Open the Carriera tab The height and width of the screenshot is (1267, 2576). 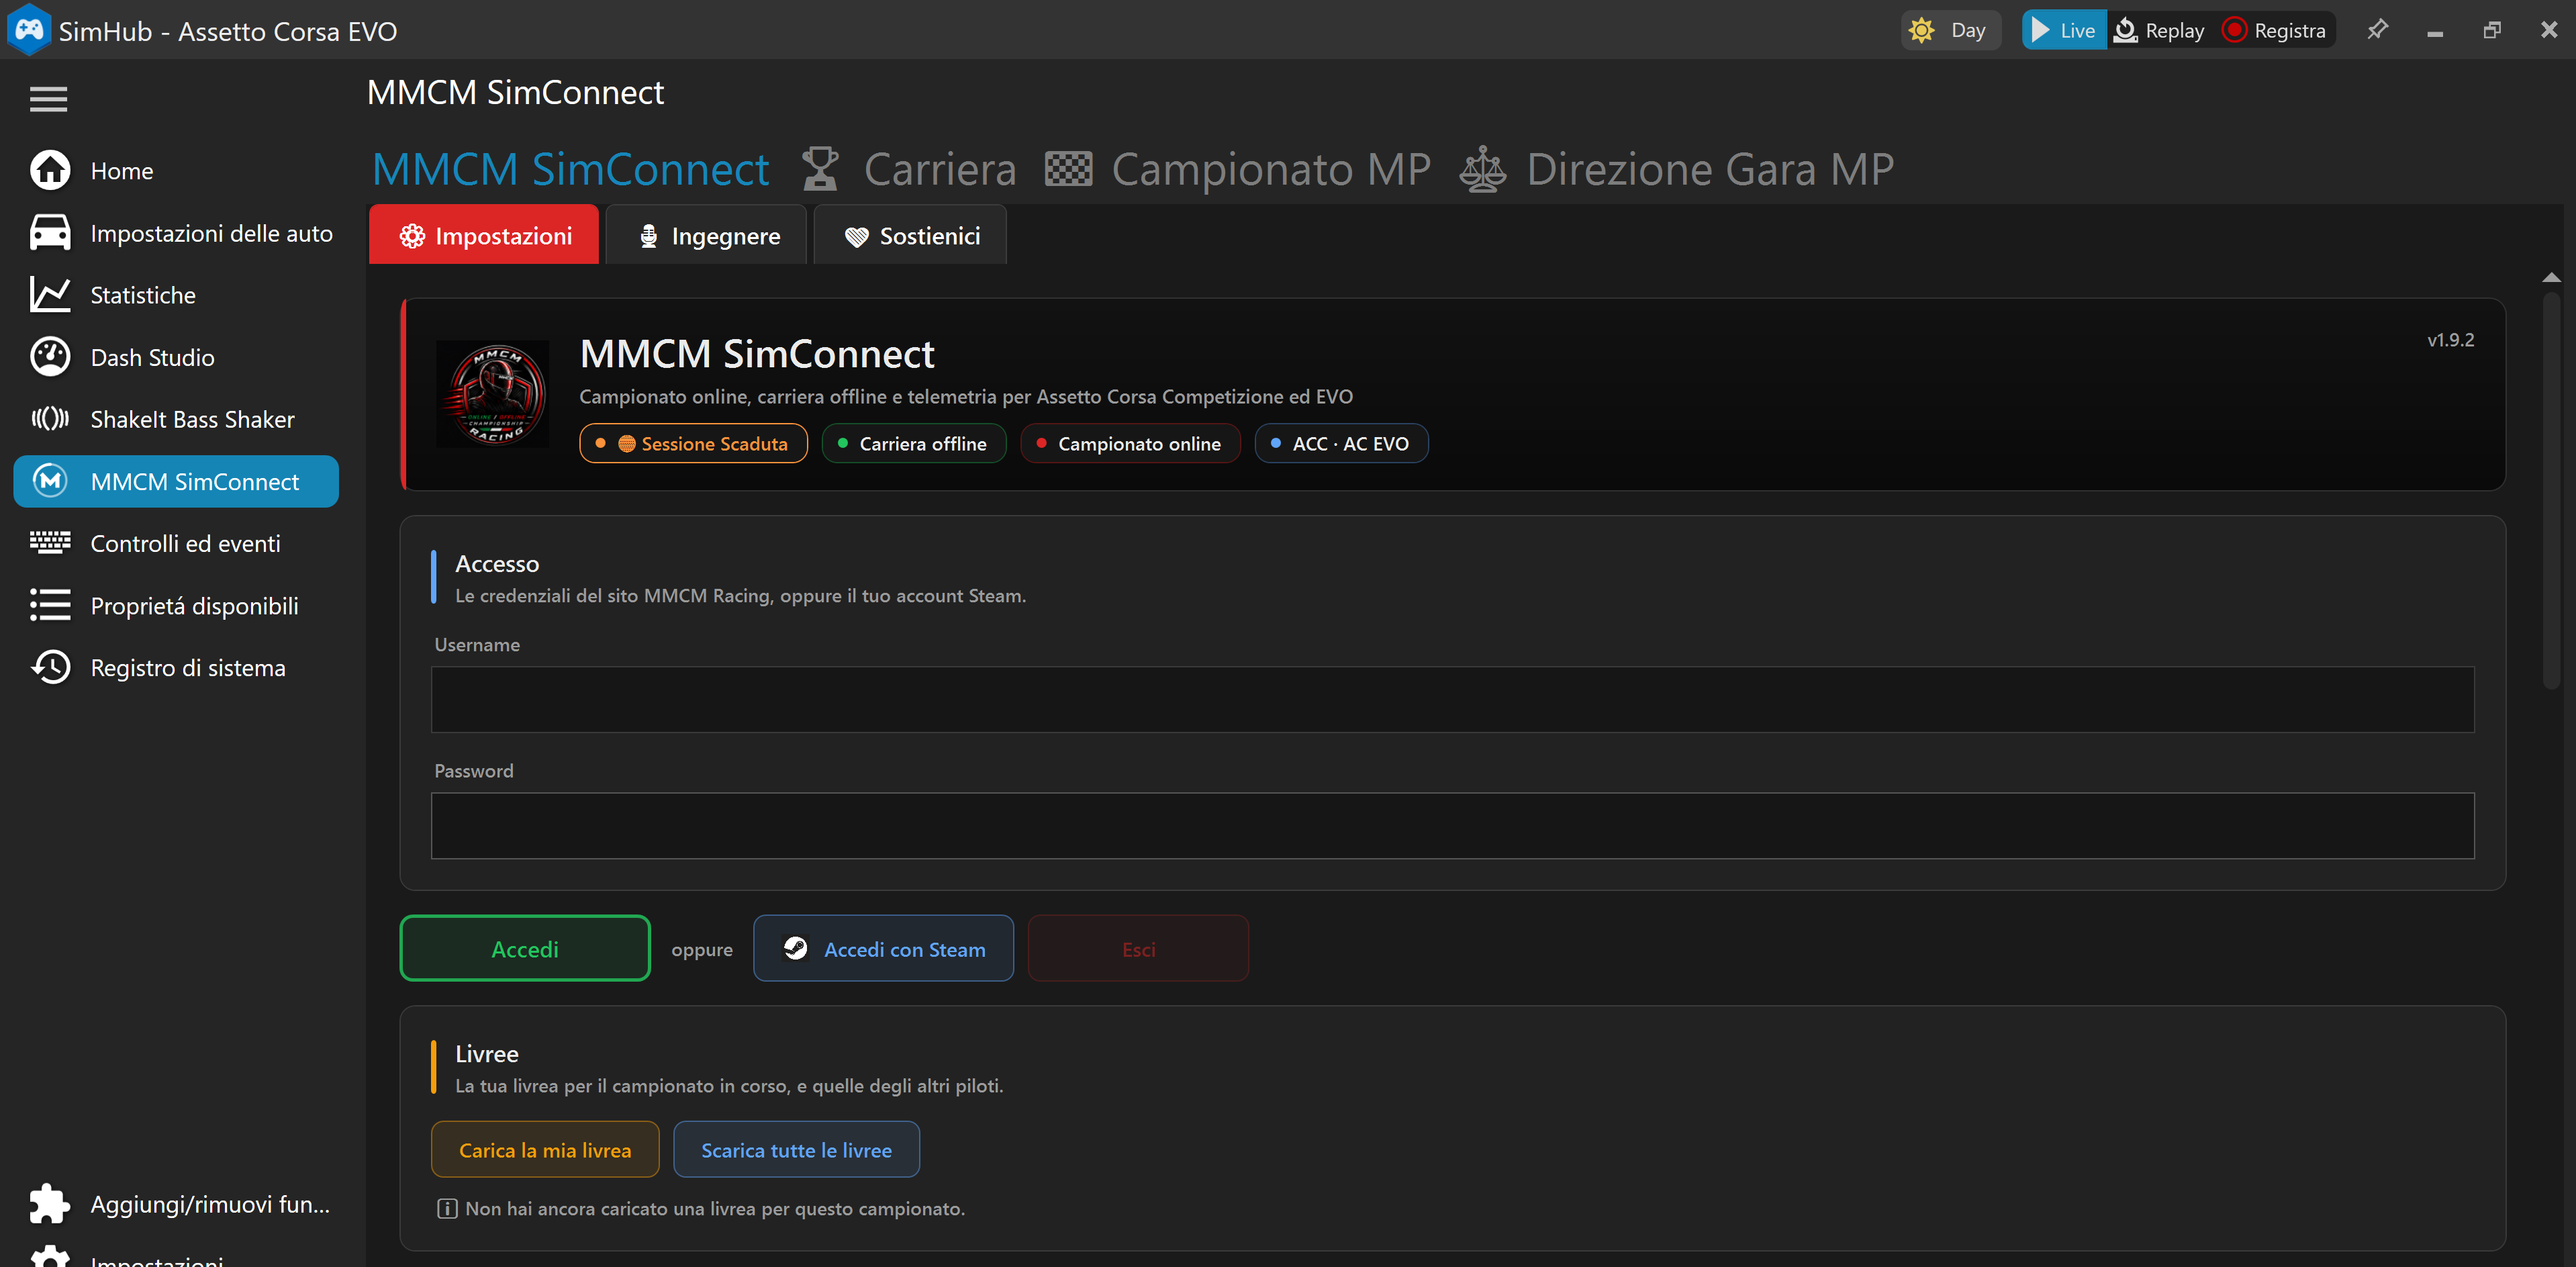pyautogui.click(x=910, y=169)
